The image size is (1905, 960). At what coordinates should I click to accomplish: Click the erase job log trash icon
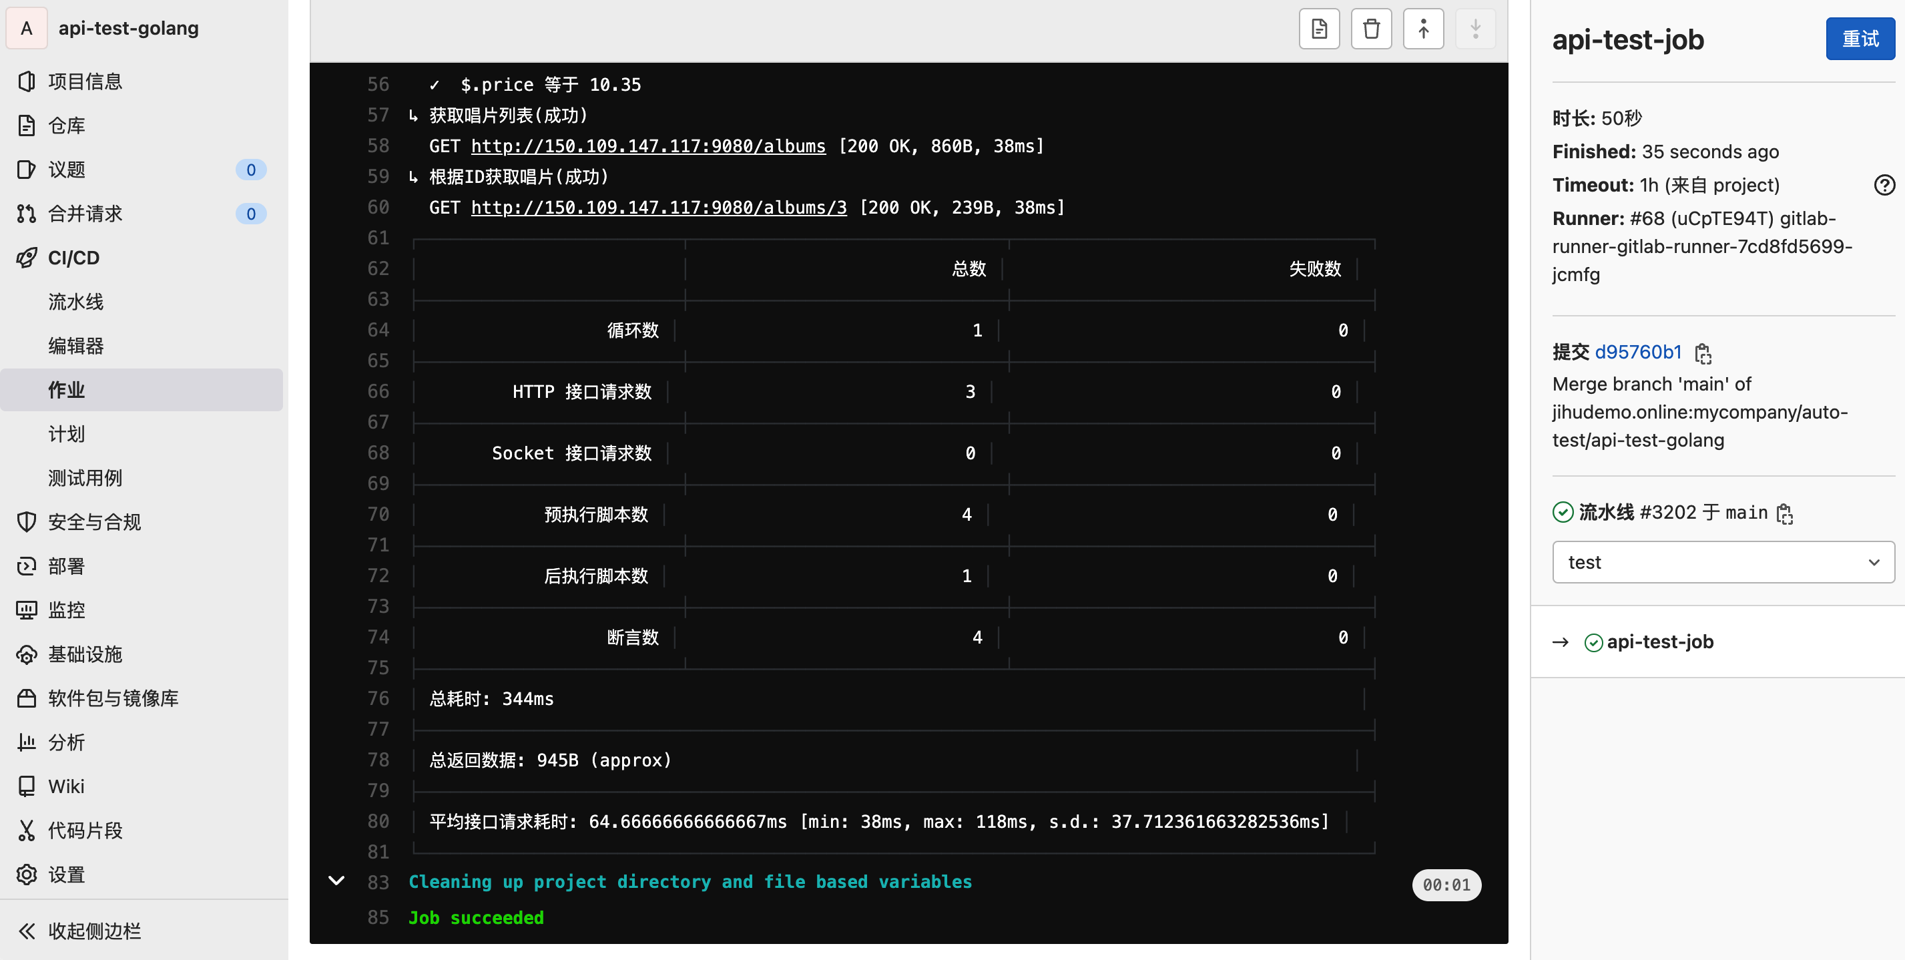point(1370,29)
